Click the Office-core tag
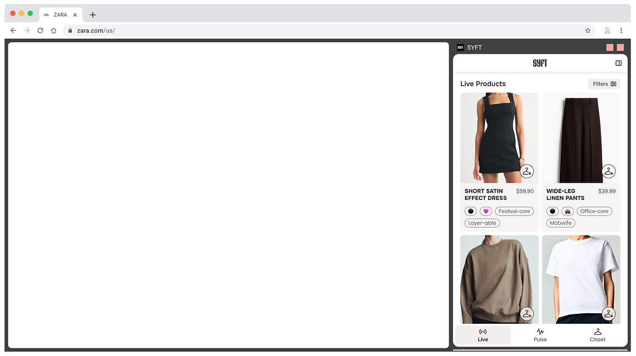The height and width of the screenshot is (356, 636). (x=594, y=211)
